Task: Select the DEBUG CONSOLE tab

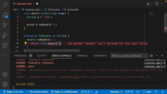Action: click(62, 56)
